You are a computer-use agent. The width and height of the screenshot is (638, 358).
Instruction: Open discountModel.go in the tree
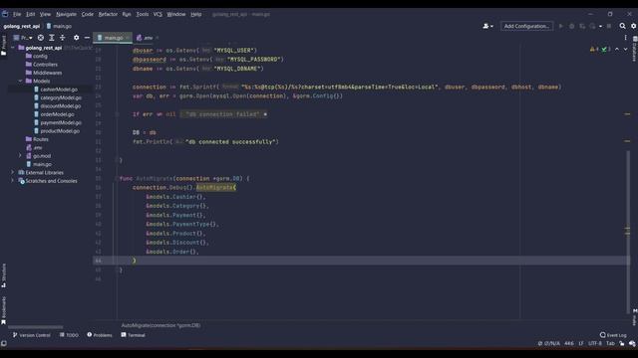pos(58,106)
